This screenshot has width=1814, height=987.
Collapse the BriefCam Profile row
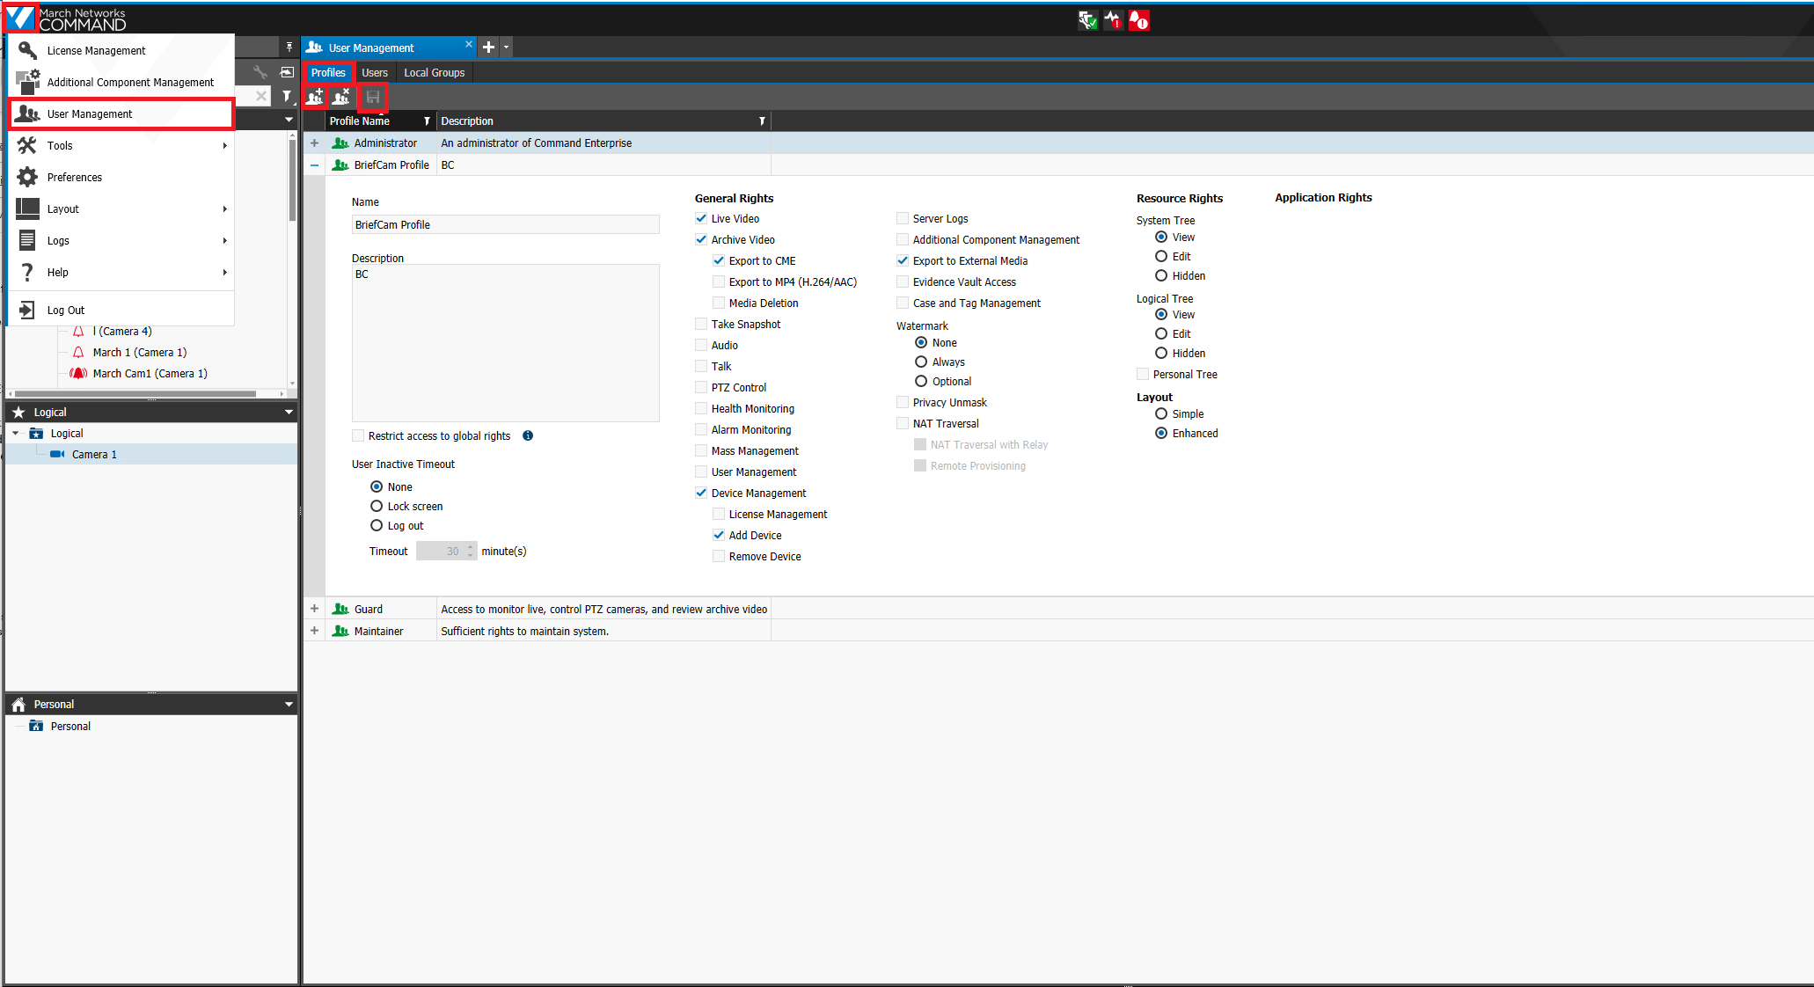tap(314, 164)
